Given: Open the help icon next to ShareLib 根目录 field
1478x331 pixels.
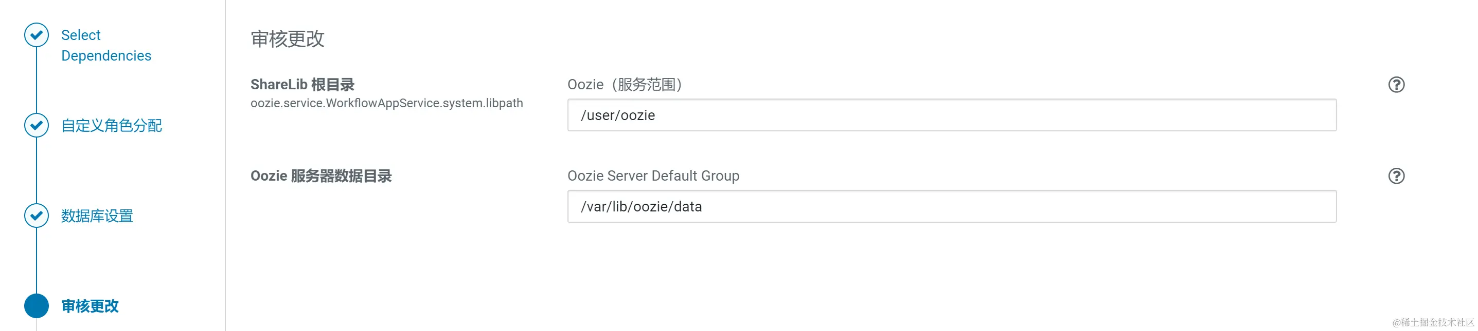Looking at the screenshot, I should click(x=1397, y=84).
